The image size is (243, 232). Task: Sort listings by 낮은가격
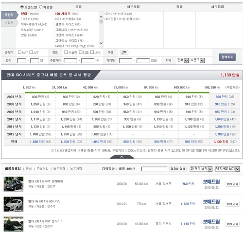(59, 169)
